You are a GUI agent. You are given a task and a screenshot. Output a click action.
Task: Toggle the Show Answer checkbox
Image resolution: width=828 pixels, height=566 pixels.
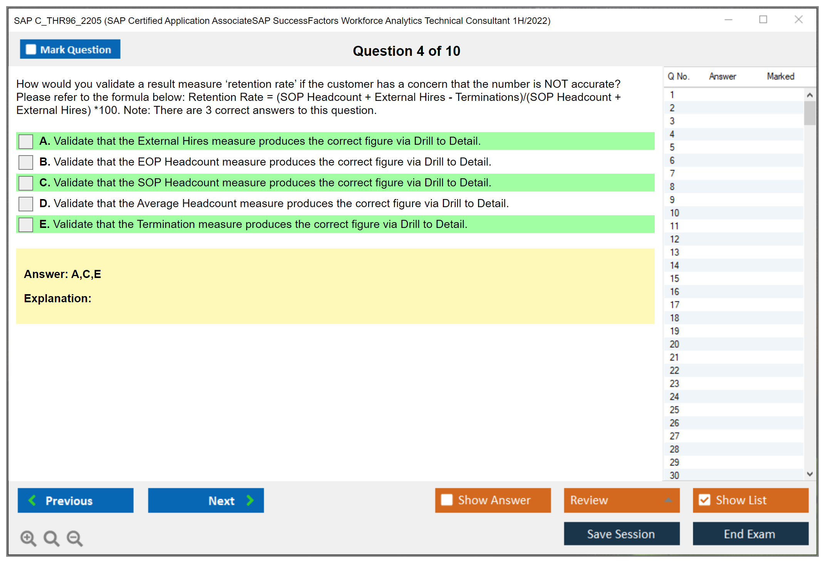(x=447, y=500)
